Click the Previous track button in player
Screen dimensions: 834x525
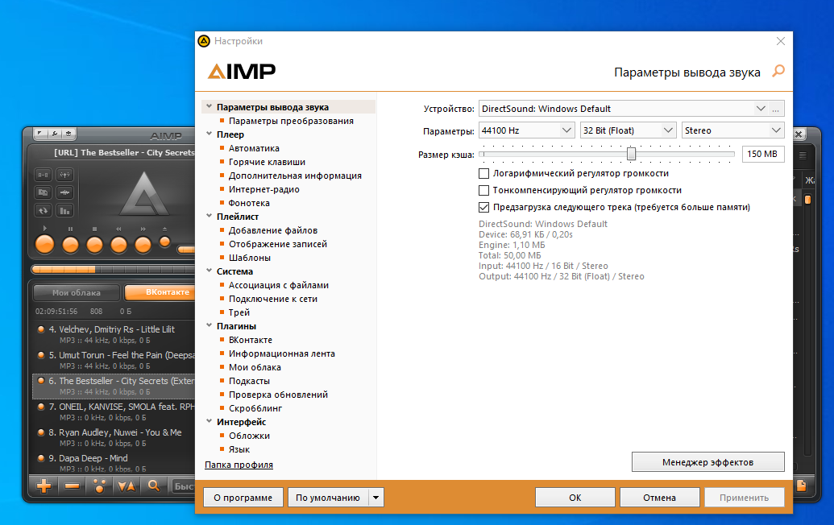coord(118,245)
